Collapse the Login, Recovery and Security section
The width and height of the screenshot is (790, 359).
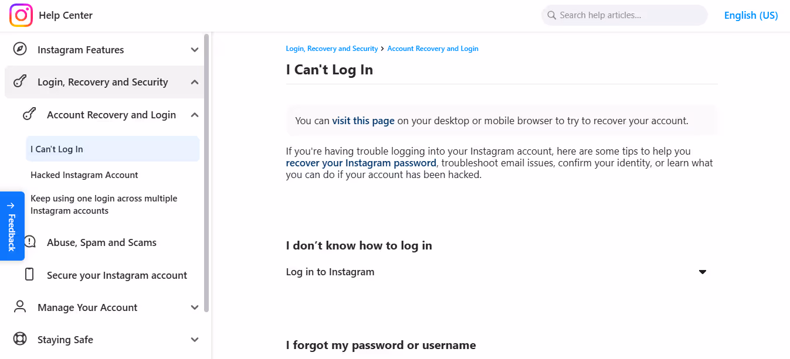click(194, 82)
